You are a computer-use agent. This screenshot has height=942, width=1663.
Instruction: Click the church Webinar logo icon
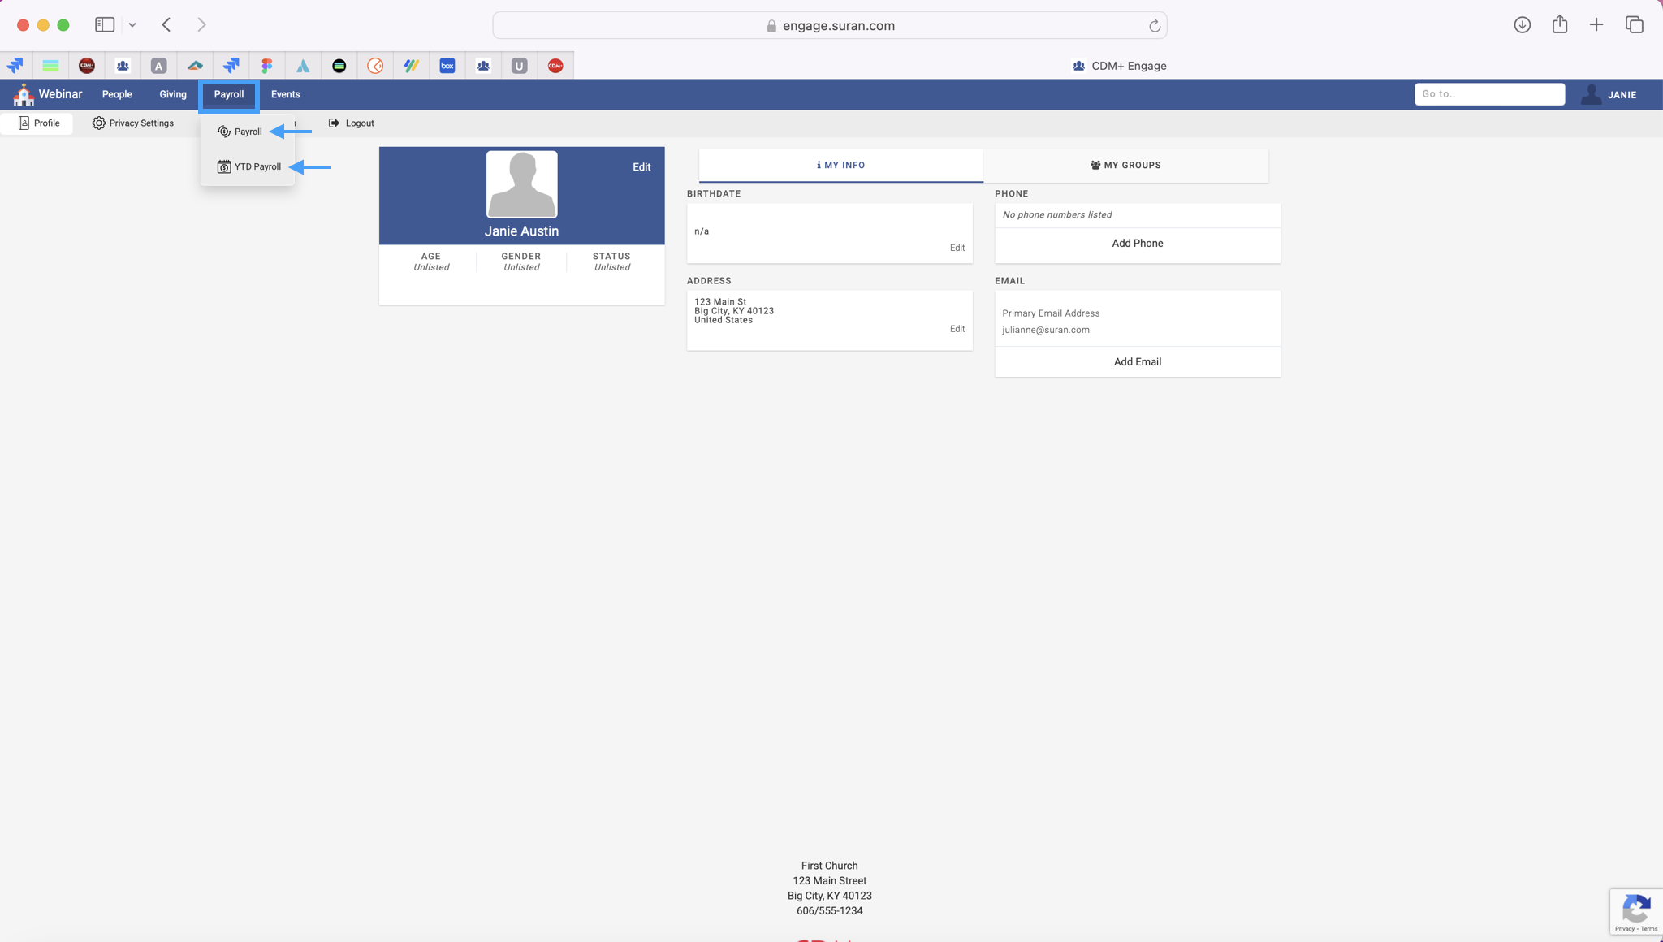[24, 95]
